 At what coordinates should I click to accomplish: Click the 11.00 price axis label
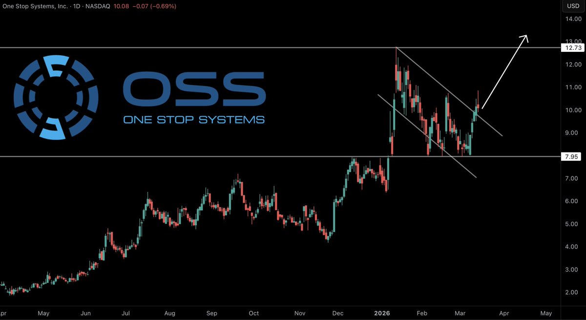[x=573, y=87]
